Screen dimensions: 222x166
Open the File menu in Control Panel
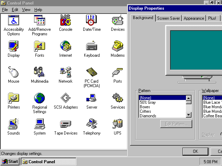point(5,10)
